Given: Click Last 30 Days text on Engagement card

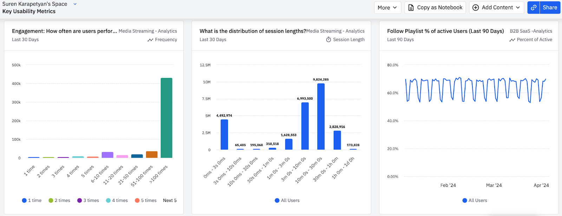Looking at the screenshot, I should (x=25, y=40).
